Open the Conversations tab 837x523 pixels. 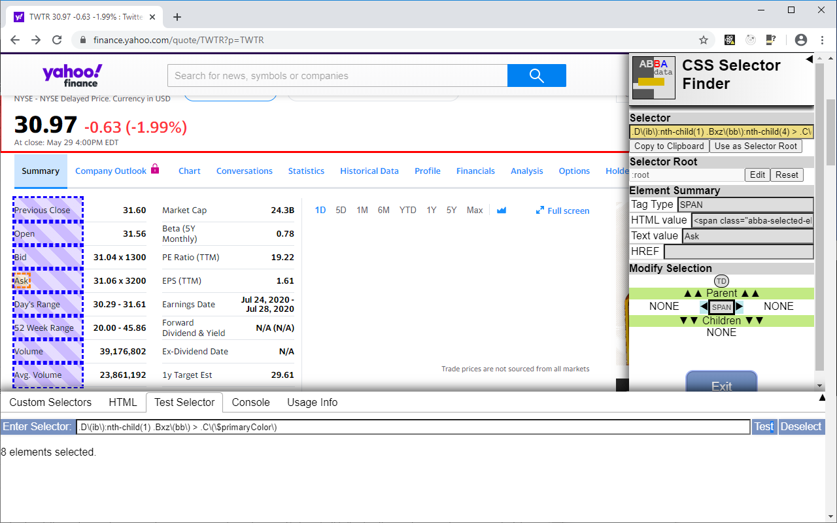tap(245, 171)
